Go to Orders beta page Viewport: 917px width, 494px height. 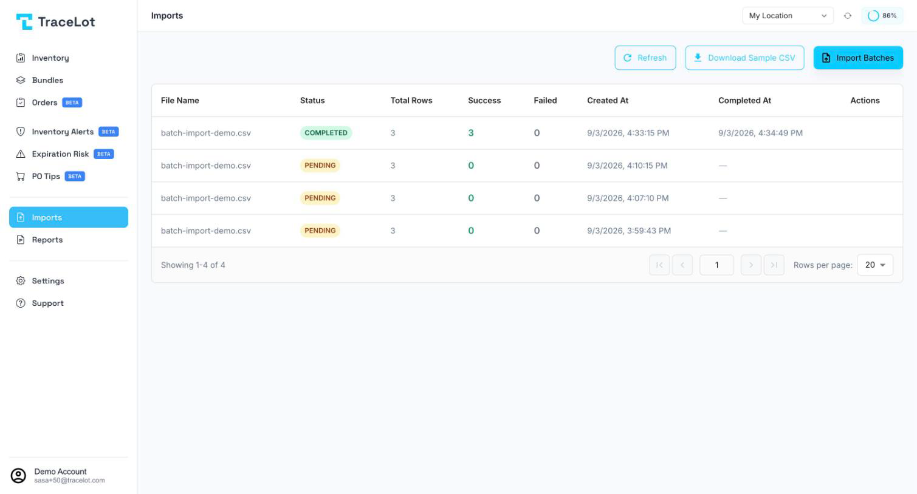coord(69,103)
